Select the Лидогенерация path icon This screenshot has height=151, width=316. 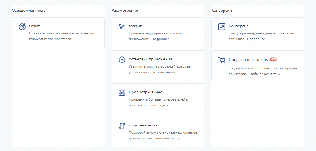click(122, 126)
